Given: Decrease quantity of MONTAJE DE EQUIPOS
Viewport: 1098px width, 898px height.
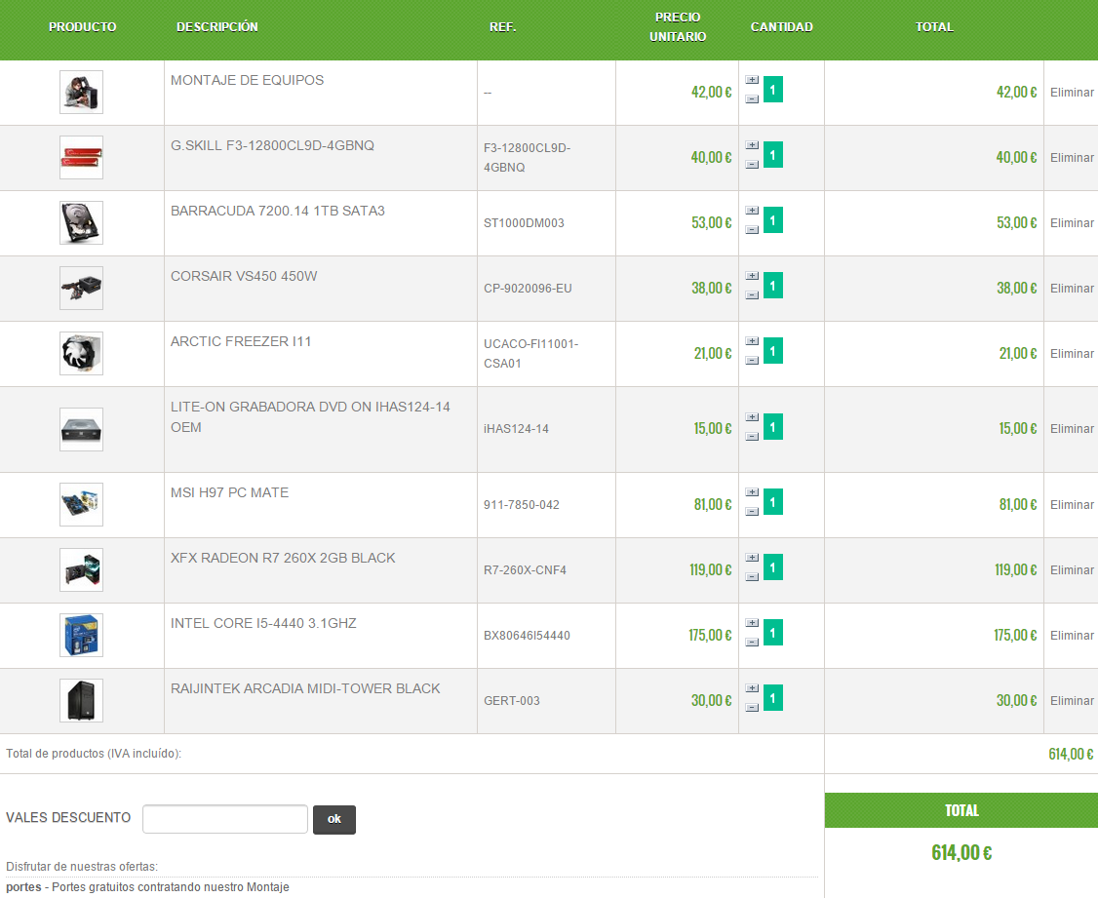Looking at the screenshot, I should [x=752, y=99].
